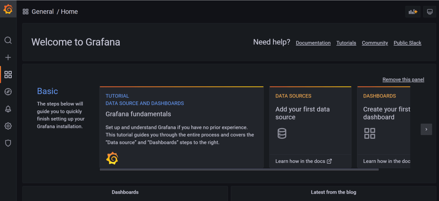Click the Grafana logo in tutorial card
Image resolution: width=439 pixels, height=201 pixels.
pos(112,158)
